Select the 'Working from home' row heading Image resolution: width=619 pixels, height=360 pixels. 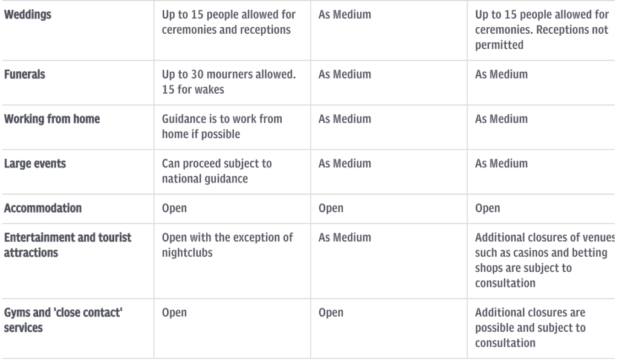(x=52, y=119)
